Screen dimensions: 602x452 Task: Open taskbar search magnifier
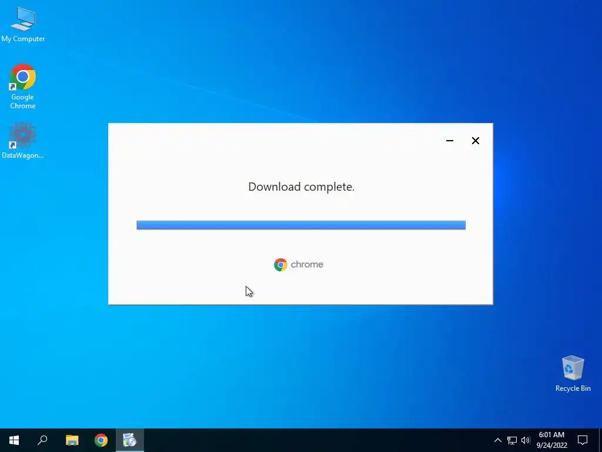(42, 440)
